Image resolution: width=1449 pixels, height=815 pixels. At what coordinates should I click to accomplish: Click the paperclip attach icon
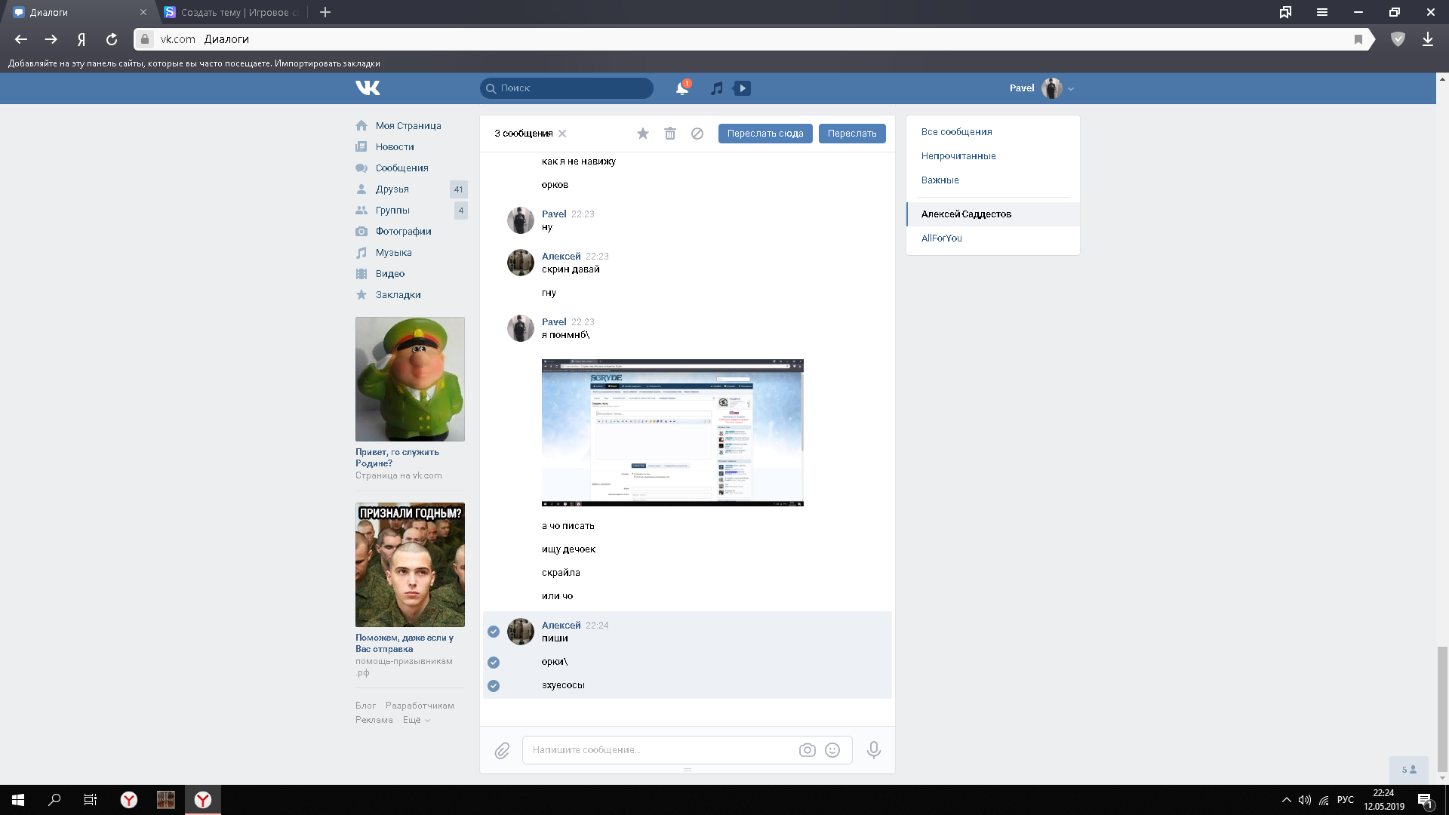(502, 750)
